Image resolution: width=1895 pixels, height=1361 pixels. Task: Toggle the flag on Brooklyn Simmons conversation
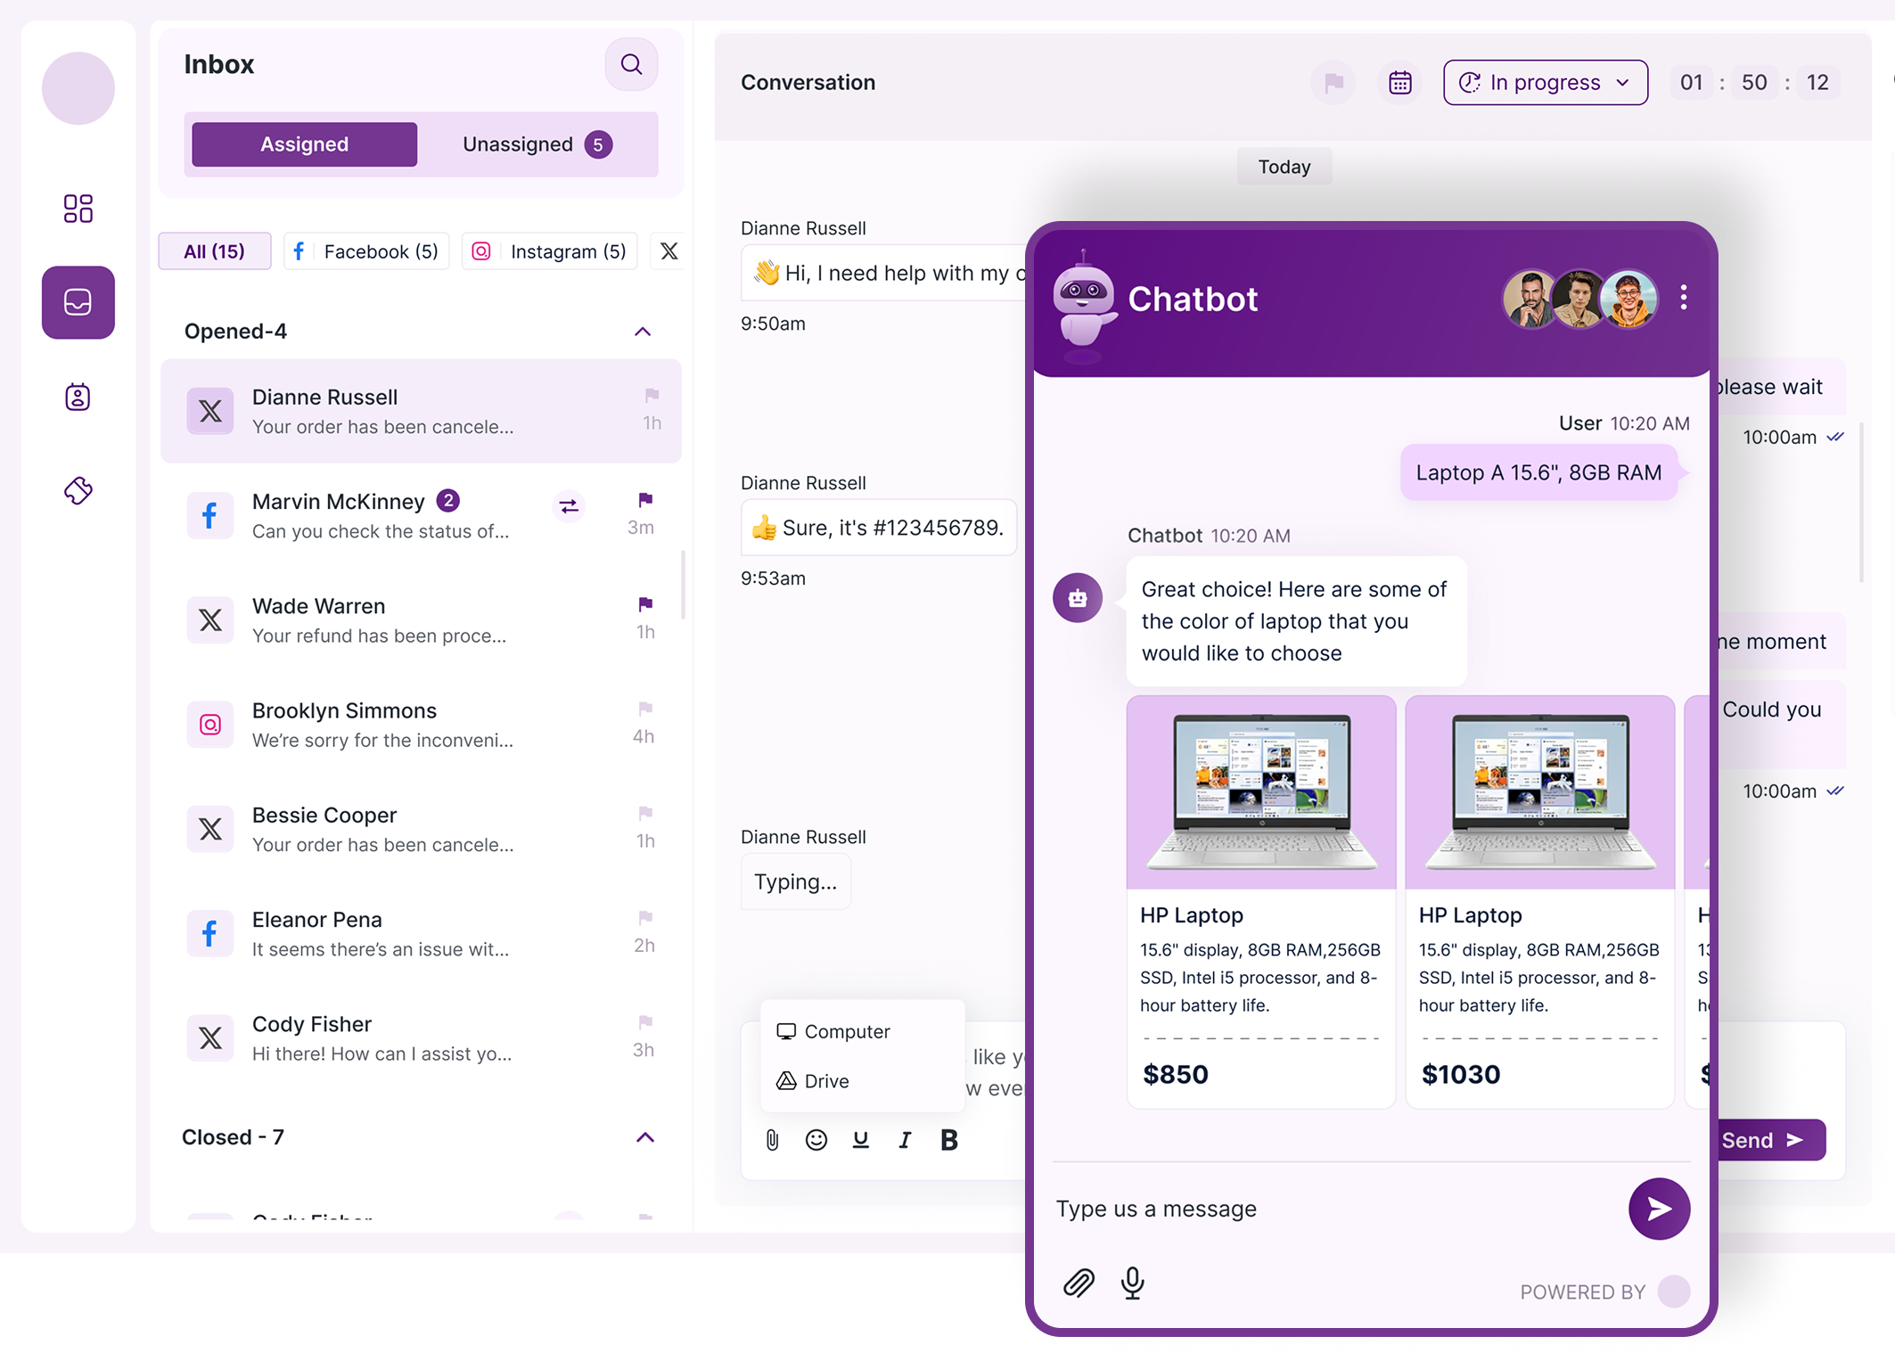coord(645,709)
